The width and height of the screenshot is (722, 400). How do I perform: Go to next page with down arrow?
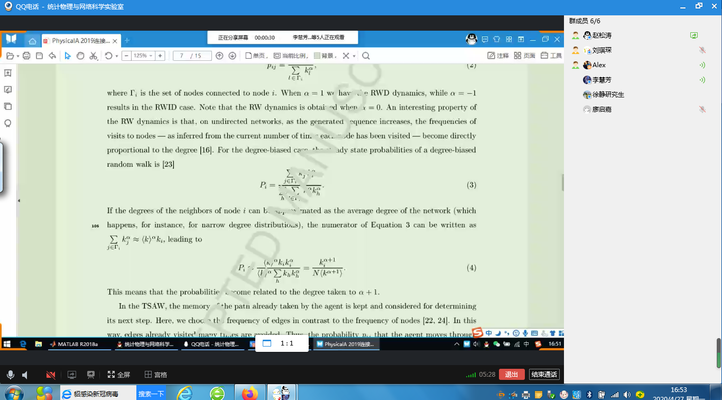pos(232,56)
